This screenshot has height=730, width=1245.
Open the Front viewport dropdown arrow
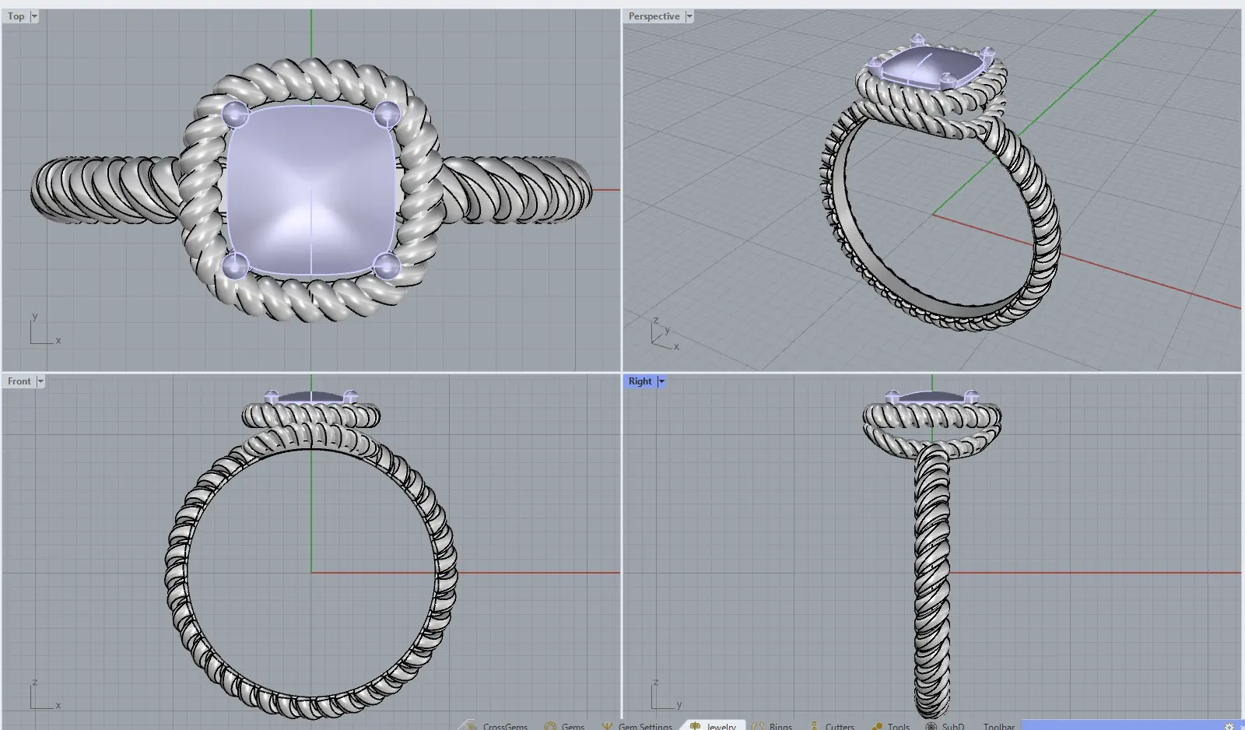tap(40, 381)
